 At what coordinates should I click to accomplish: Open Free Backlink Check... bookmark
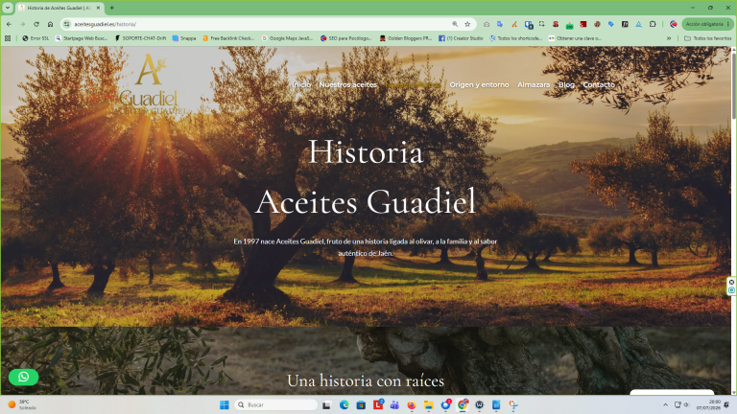click(x=229, y=38)
